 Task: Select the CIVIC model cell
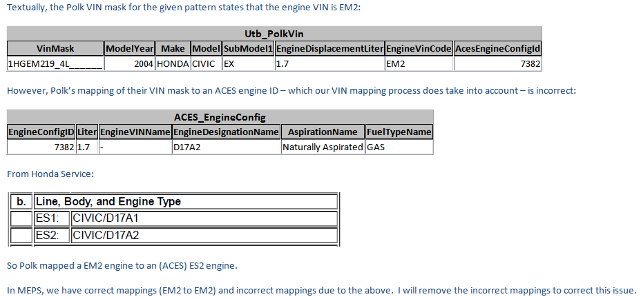coord(207,63)
